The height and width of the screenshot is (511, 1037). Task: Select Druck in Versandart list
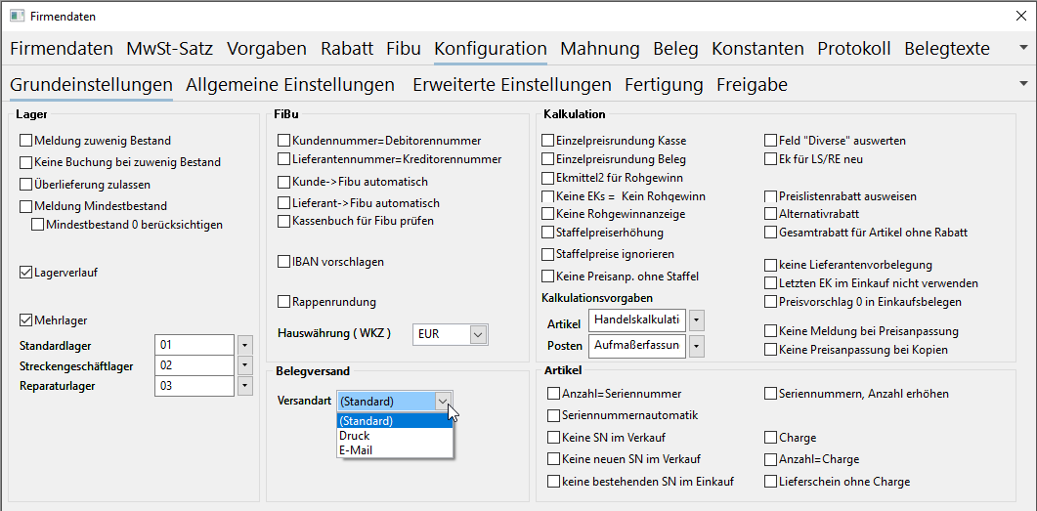[x=395, y=436]
